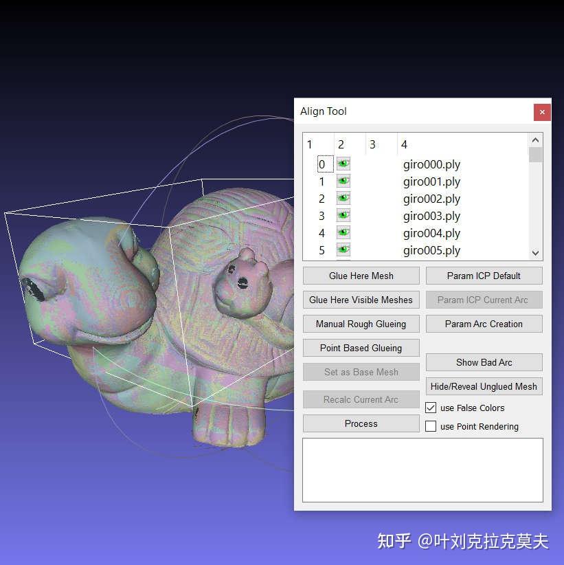Open Param ICP Default settings
This screenshot has width=564, height=565.
(x=484, y=275)
